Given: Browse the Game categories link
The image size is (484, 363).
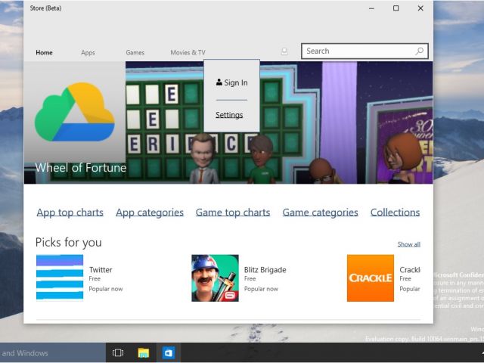Looking at the screenshot, I should point(320,213).
